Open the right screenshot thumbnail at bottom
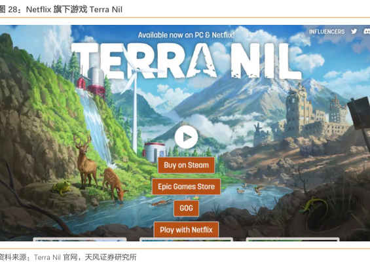The image size is (370, 263). [293, 239]
